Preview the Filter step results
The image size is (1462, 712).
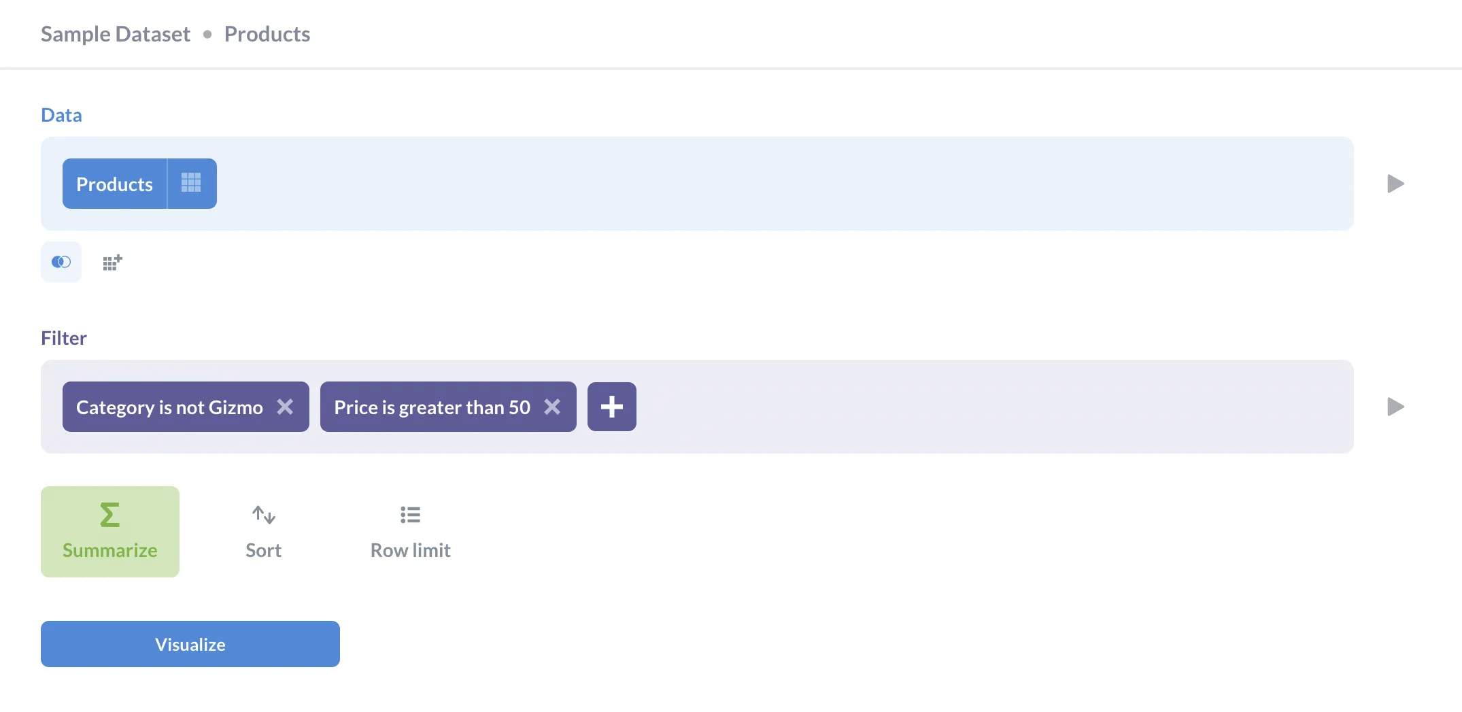coord(1395,407)
